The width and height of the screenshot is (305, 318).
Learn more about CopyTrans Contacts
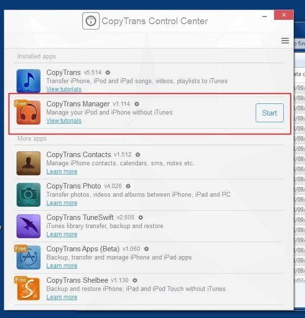coord(62,172)
